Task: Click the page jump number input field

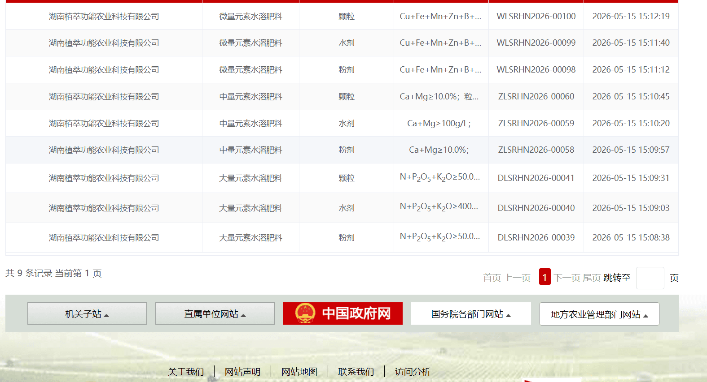Action: coord(650,278)
